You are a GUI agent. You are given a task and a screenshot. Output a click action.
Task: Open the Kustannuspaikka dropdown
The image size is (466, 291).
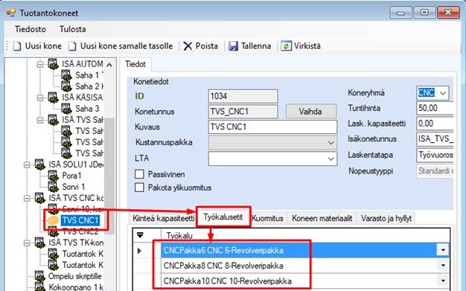coord(331,143)
